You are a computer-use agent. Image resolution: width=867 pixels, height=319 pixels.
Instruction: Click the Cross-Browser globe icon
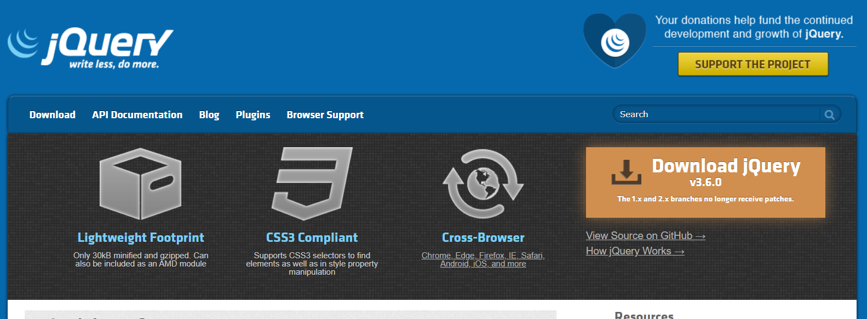[483, 184]
